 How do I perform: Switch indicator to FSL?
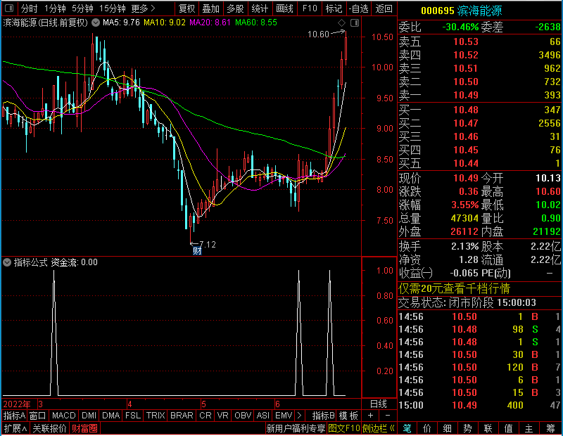133,416
